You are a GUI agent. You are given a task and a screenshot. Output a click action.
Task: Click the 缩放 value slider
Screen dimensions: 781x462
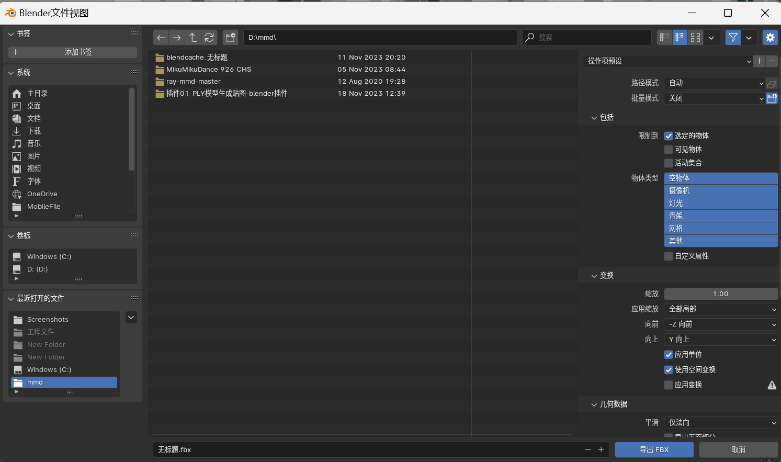click(x=721, y=294)
